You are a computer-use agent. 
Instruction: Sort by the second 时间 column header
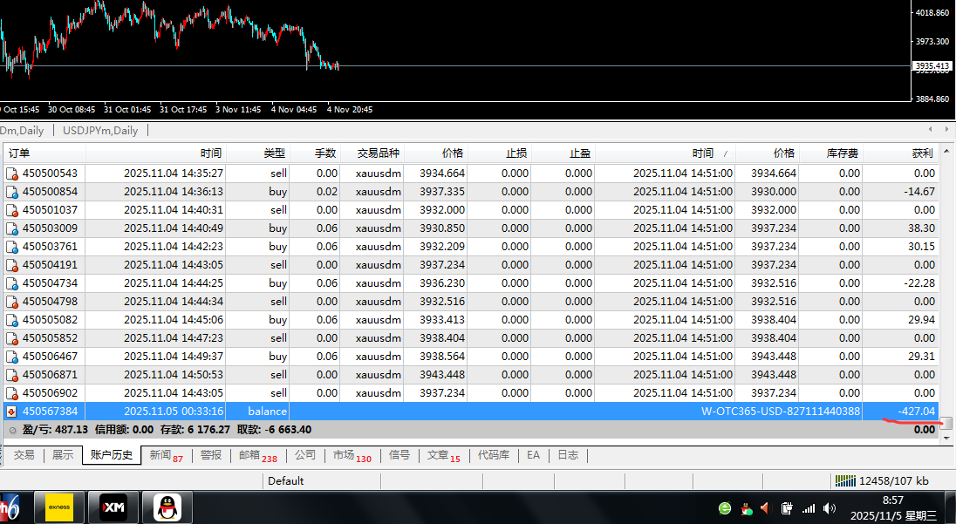pos(702,153)
